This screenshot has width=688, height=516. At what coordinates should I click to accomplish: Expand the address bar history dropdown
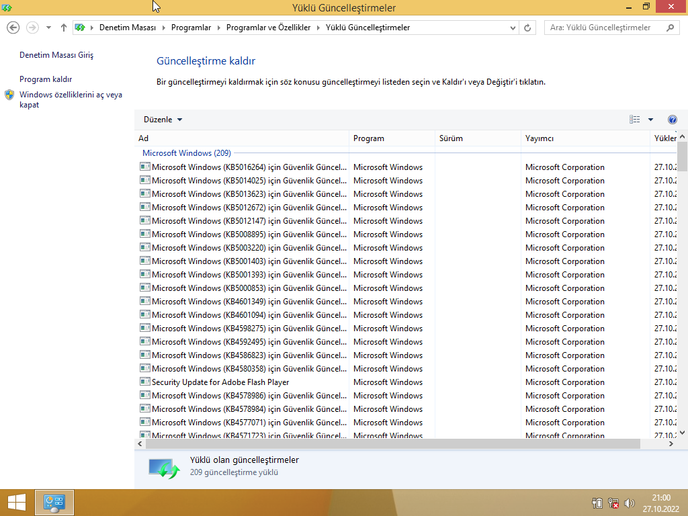[513, 28]
